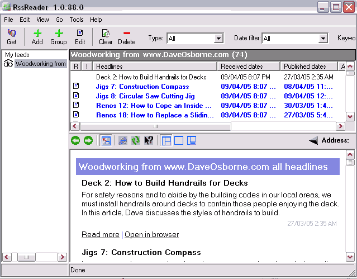Click the RssReader title bar app icon
This screenshot has height=279, width=357.
(x=7, y=7)
